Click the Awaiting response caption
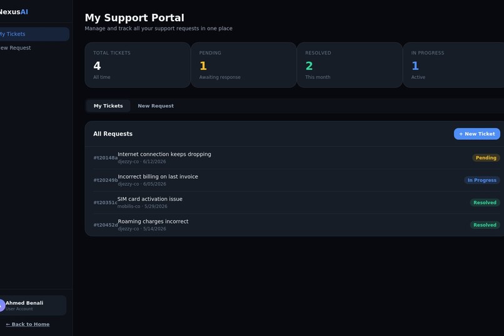Viewport: 504px width, 336px height. click(219, 77)
